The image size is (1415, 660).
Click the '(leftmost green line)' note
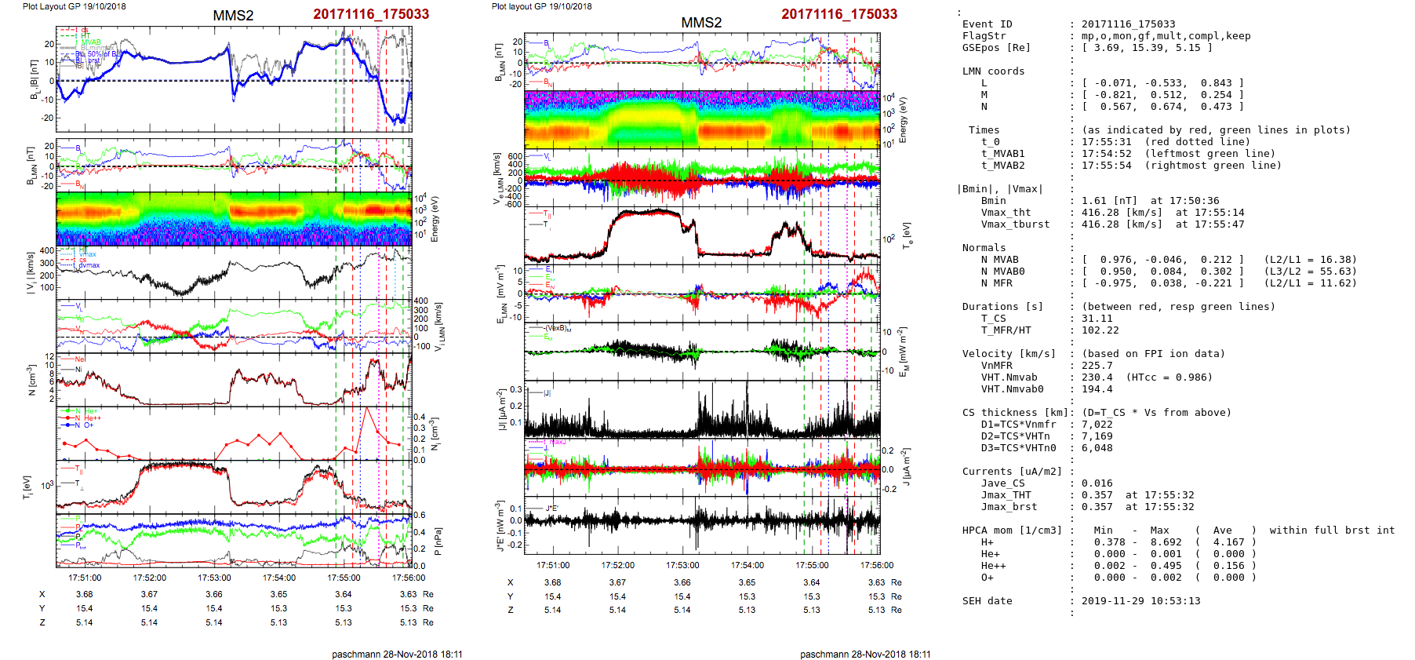coord(1210,154)
